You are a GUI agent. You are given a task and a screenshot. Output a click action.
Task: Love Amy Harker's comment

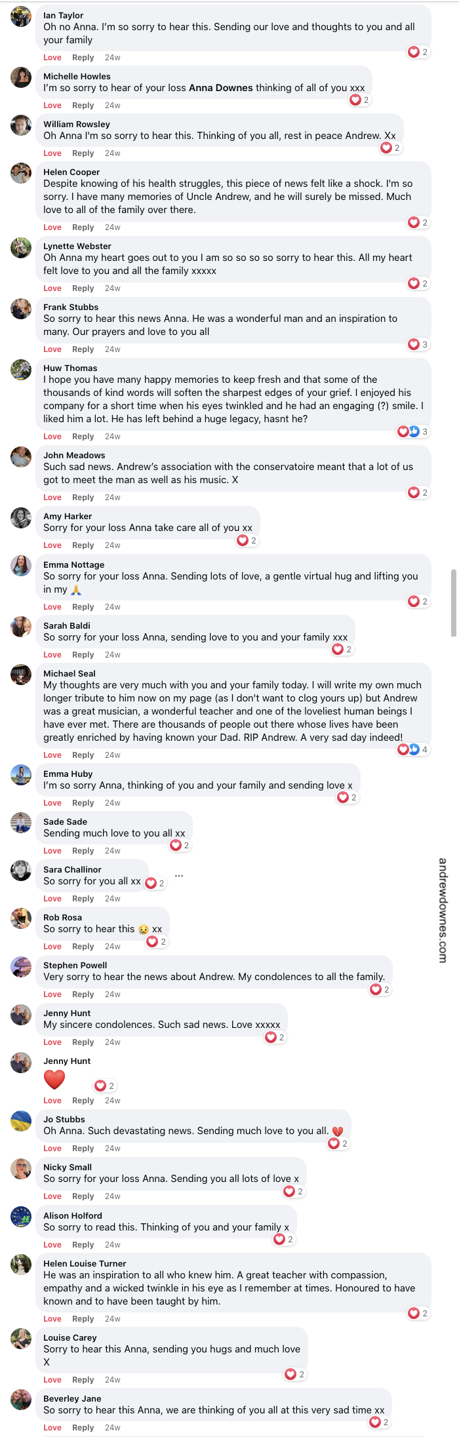point(52,545)
